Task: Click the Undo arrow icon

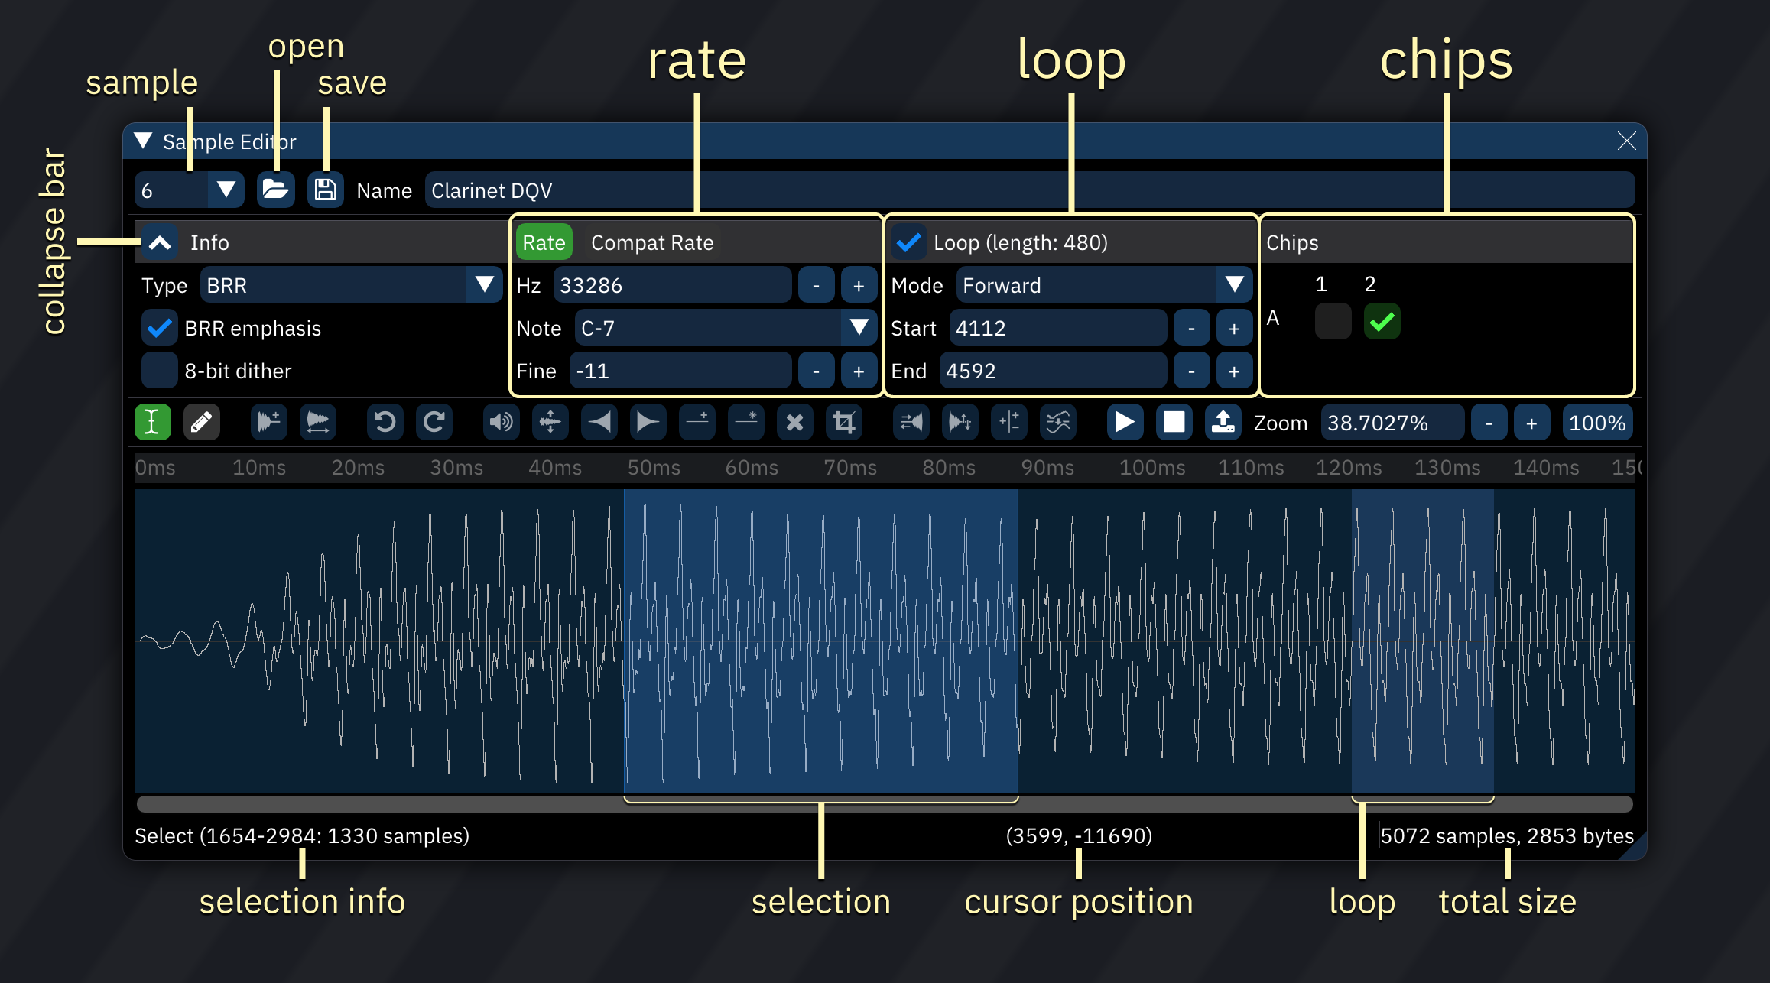Action: tap(385, 422)
